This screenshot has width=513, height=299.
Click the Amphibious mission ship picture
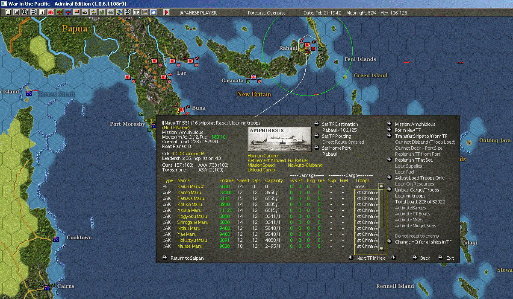[280, 139]
